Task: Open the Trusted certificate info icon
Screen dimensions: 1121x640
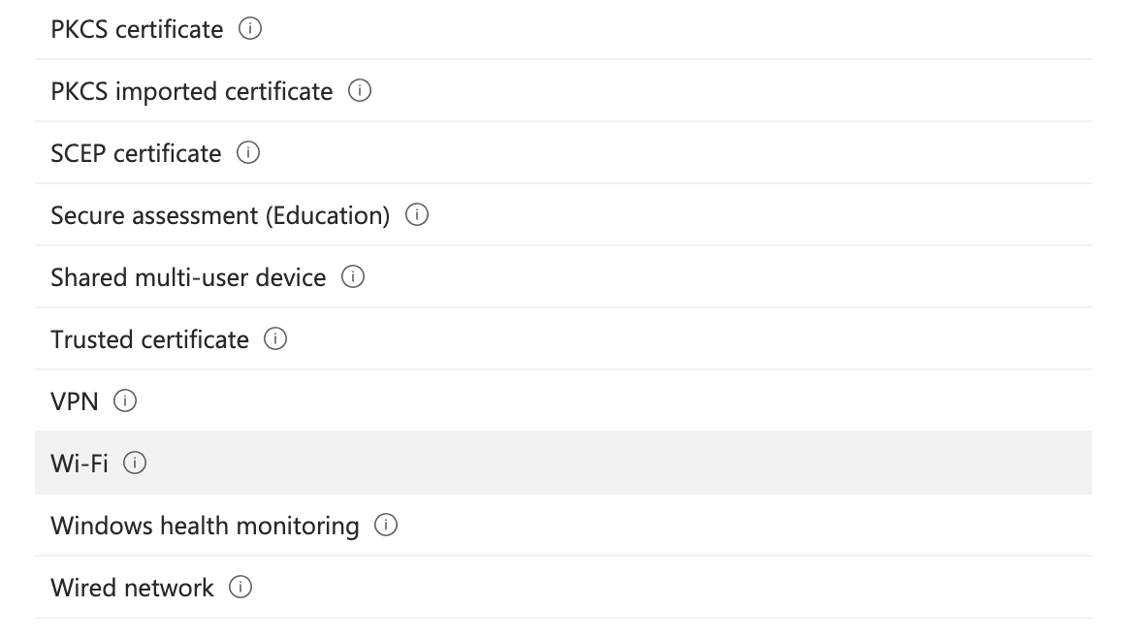Action: point(276,339)
